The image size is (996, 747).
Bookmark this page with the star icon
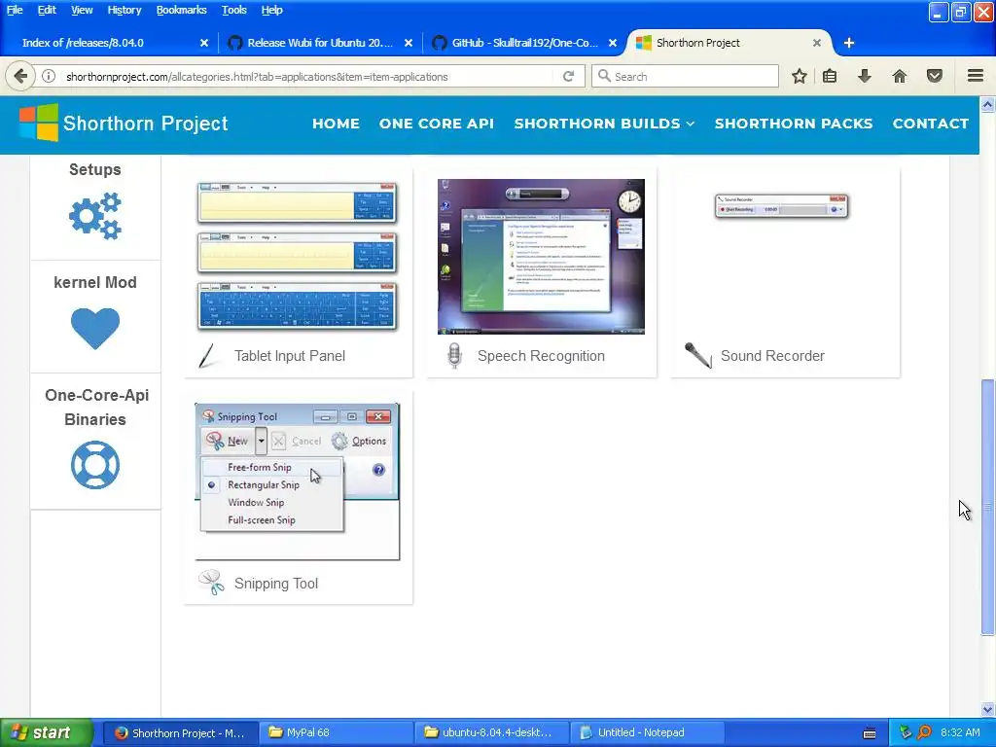[800, 76]
